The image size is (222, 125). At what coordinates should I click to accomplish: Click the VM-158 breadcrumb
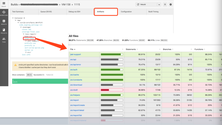[66, 4]
